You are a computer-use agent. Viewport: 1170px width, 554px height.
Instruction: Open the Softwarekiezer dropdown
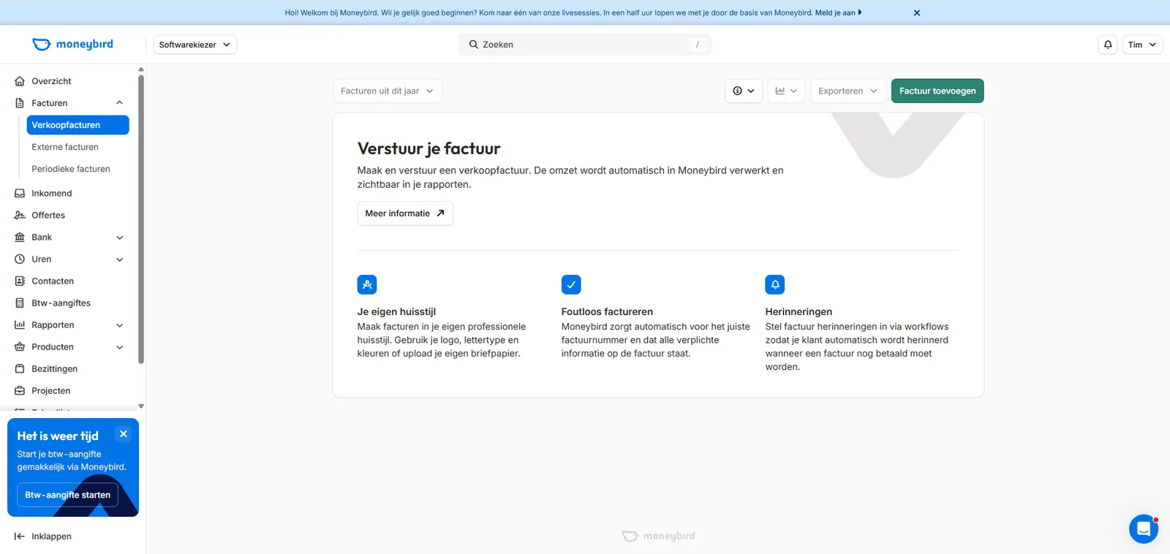[195, 45]
